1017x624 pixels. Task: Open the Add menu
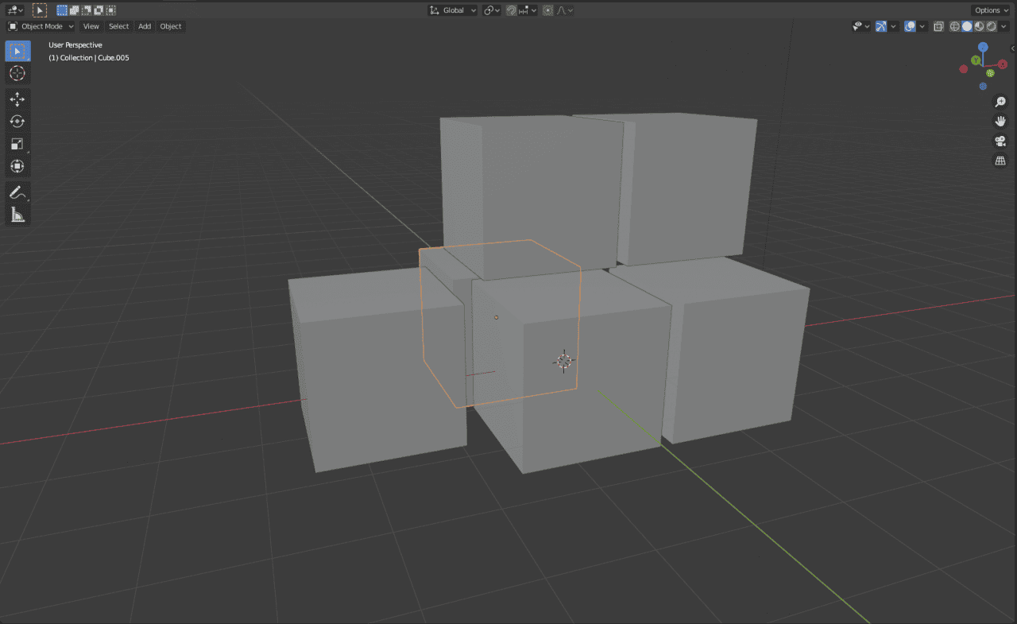point(144,26)
